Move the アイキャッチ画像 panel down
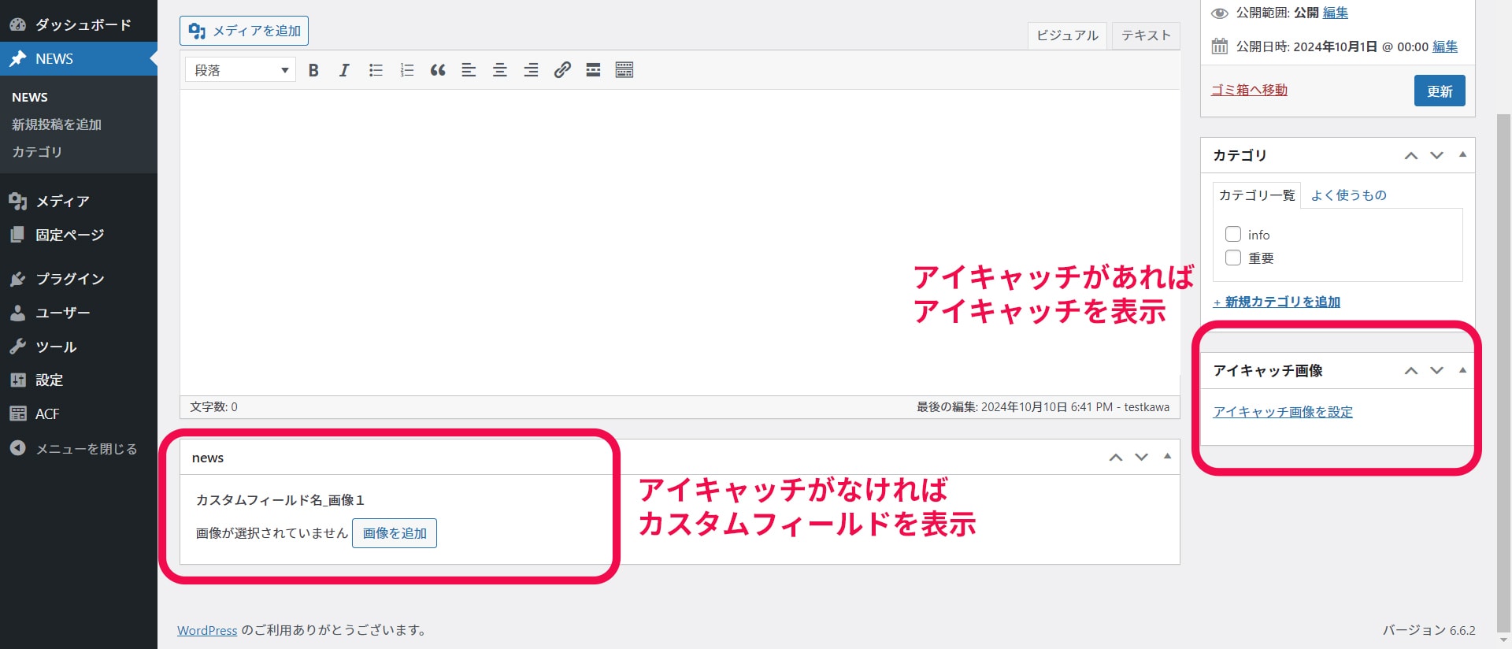The width and height of the screenshot is (1512, 649). [1437, 370]
